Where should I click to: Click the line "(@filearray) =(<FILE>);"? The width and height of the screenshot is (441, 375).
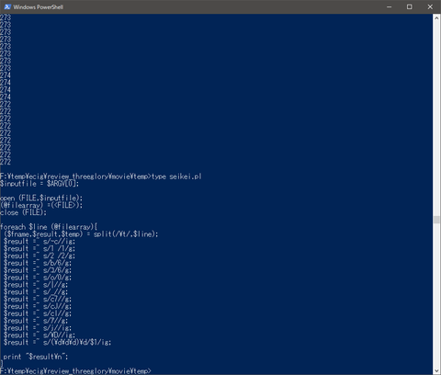click(x=41, y=205)
